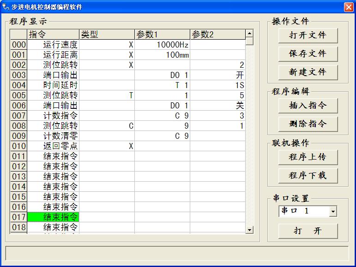Image resolution: width=356 pixels, height=267 pixels.
Task: Select 端口输出 in row 003
Action: click(53, 75)
